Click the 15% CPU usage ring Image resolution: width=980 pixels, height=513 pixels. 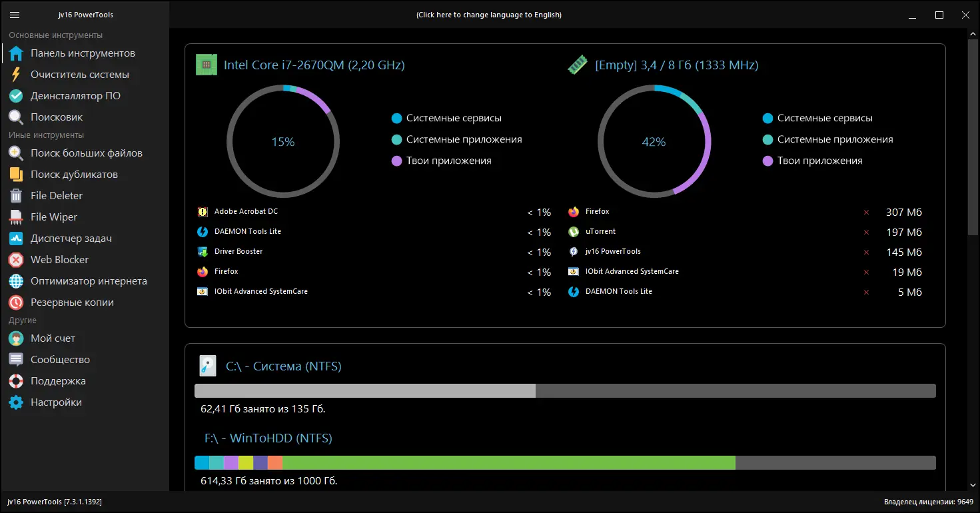coord(283,141)
